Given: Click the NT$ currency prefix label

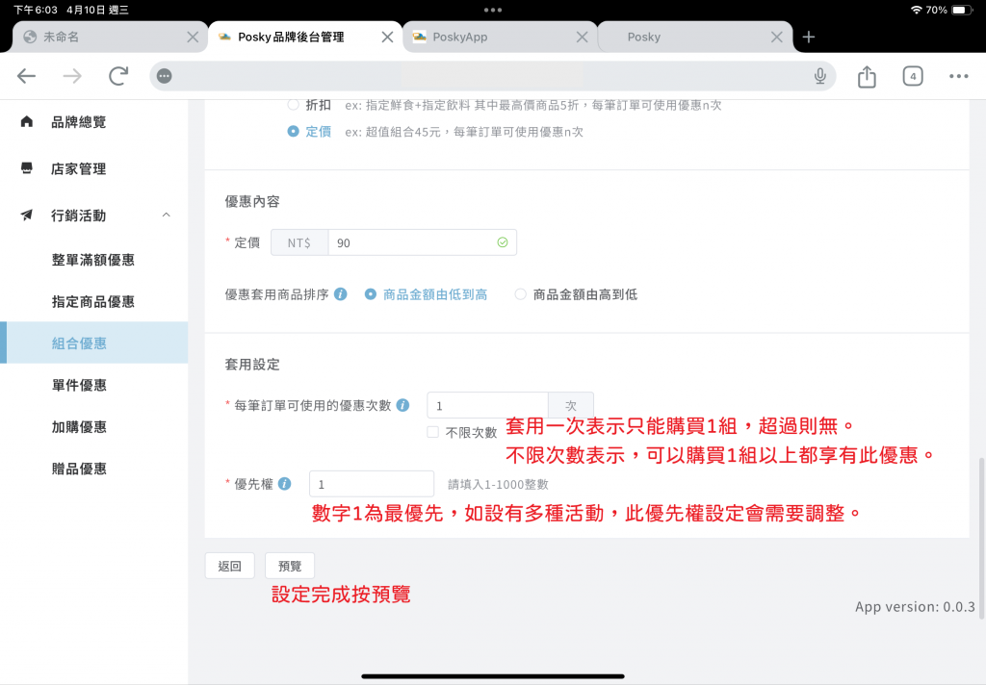Looking at the screenshot, I should 299,242.
